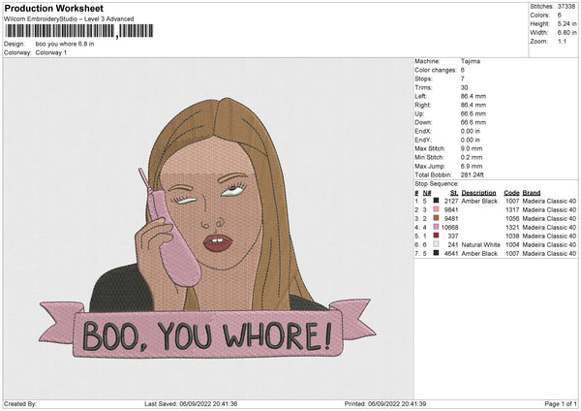Image resolution: width=581 pixels, height=411 pixels.
Task: Select the 'Up:' label
Action: [419, 113]
